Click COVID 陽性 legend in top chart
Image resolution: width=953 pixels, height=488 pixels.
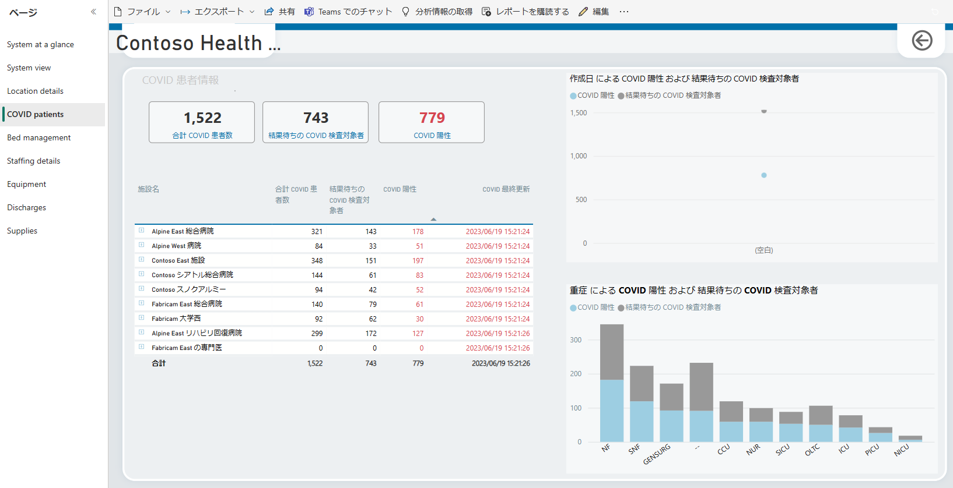[x=592, y=96]
